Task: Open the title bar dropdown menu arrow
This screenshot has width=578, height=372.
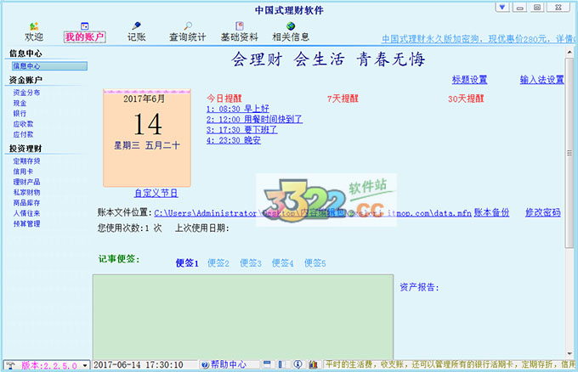Action: click(x=502, y=7)
